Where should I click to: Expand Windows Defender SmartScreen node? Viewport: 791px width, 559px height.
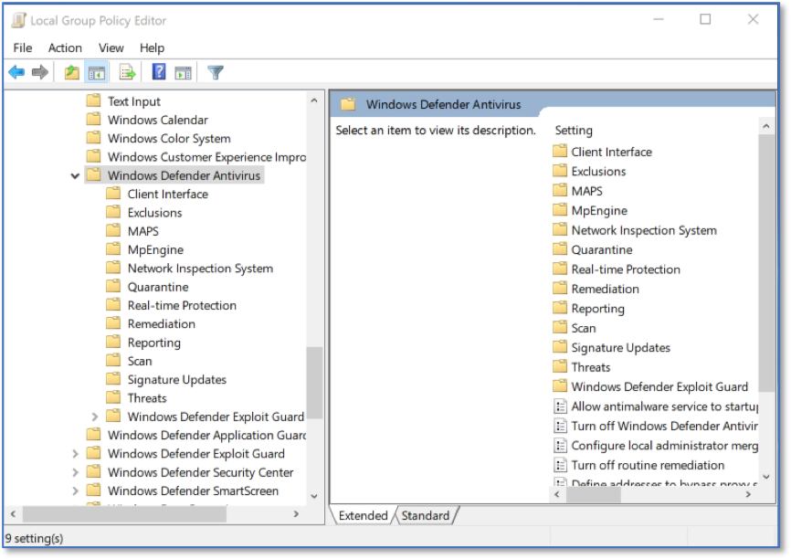coord(75,490)
